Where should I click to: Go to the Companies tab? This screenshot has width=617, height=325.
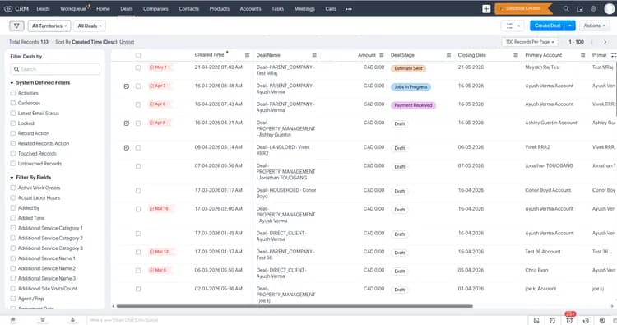pyautogui.click(x=155, y=9)
